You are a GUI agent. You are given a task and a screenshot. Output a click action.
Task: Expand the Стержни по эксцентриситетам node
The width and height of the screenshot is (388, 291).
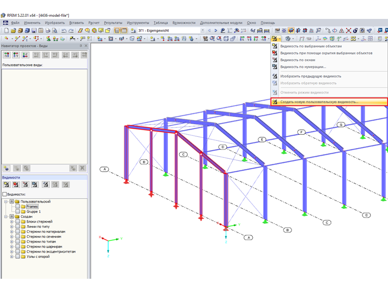[12, 252]
